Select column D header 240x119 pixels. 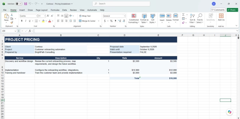pos(124,35)
